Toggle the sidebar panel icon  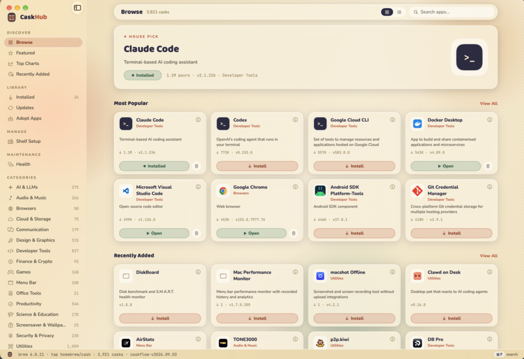pyautogui.click(x=77, y=8)
